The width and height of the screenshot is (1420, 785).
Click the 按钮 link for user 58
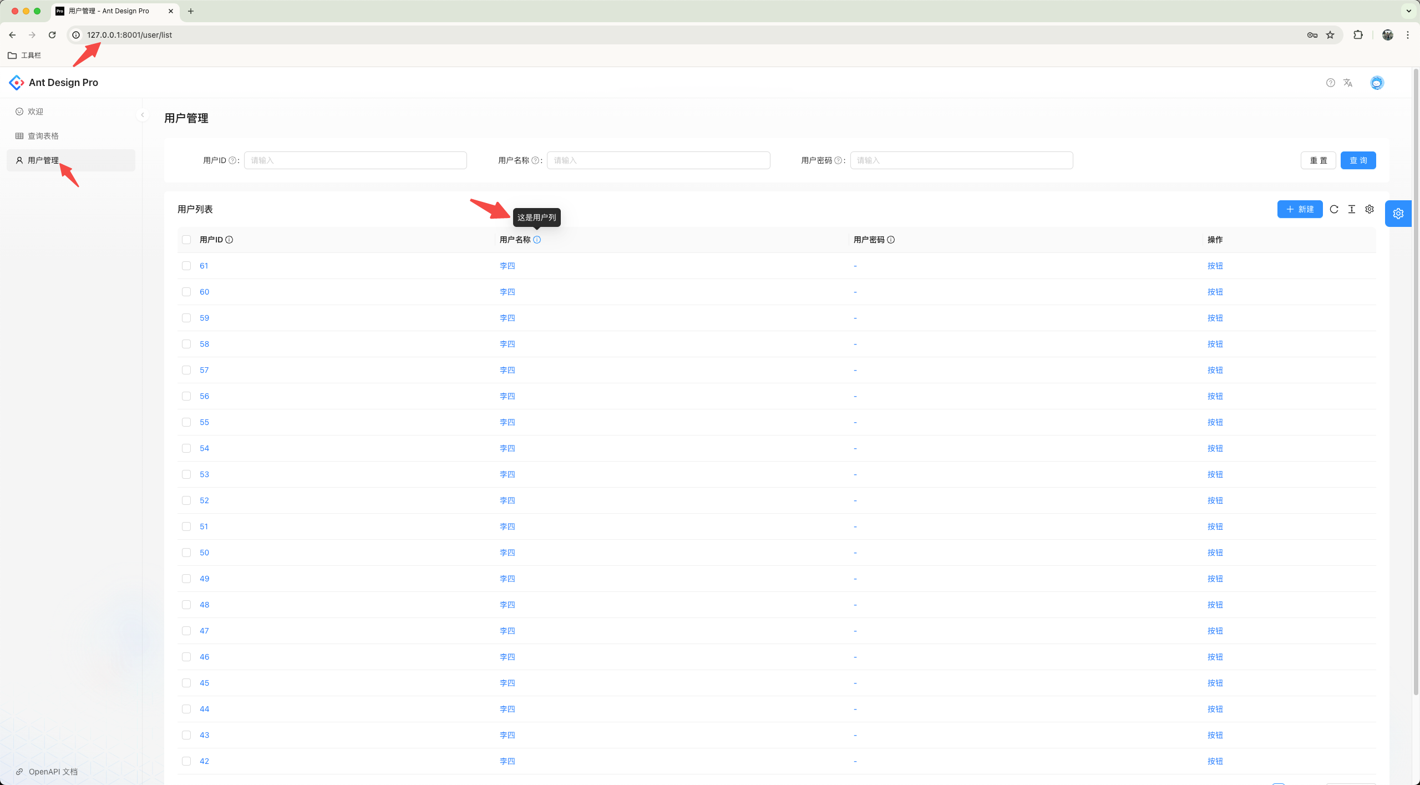coord(1215,344)
